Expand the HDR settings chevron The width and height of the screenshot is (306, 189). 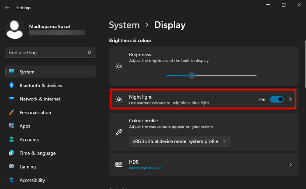(290, 165)
